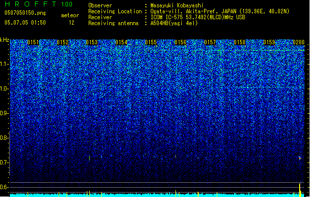This screenshot has height=197, width=310.
Task: Select the file name 0507050150.png
Action: (25, 13)
